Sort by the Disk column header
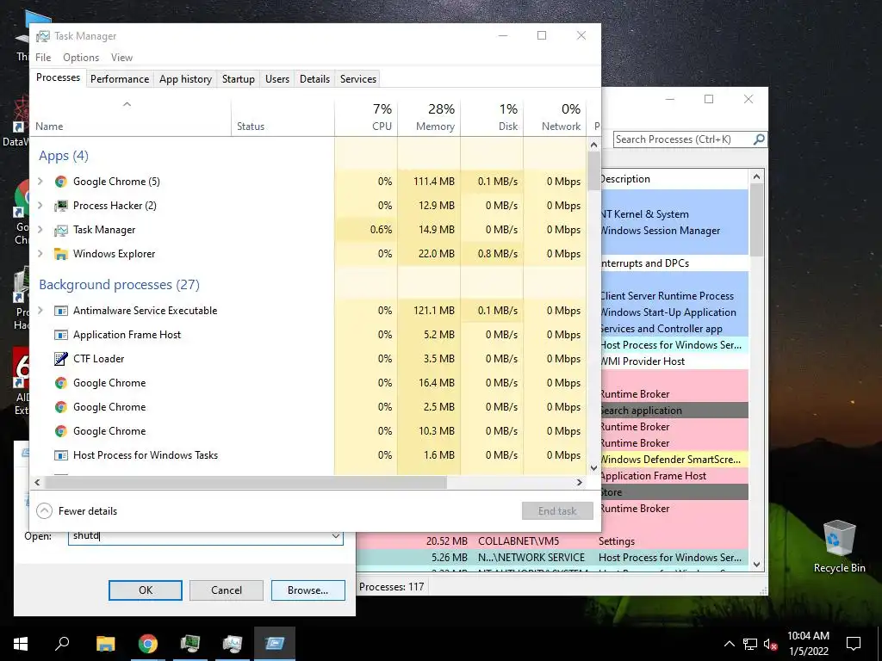 pyautogui.click(x=492, y=118)
